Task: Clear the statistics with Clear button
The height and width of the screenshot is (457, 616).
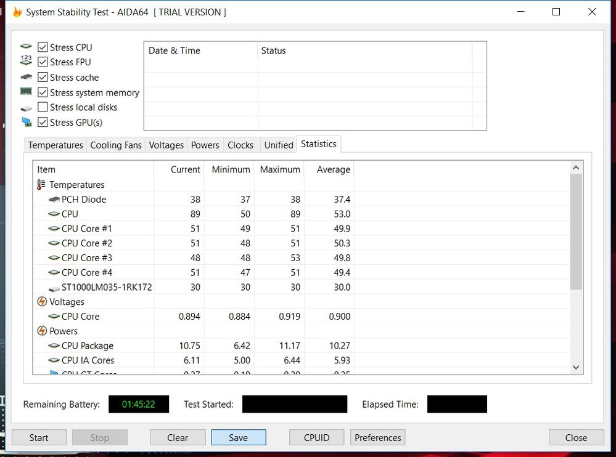Action: click(x=178, y=437)
